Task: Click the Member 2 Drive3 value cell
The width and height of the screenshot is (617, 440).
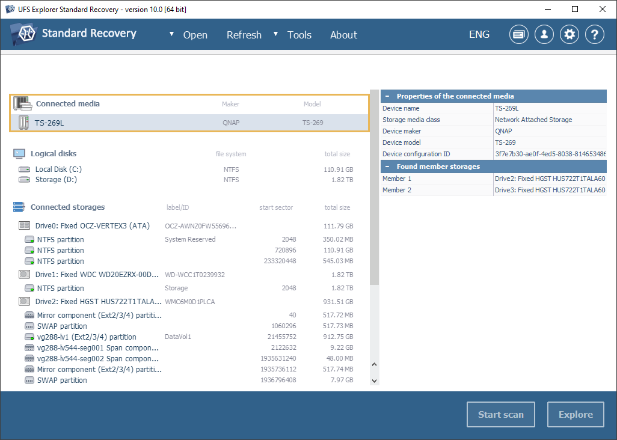Action: 550,190
